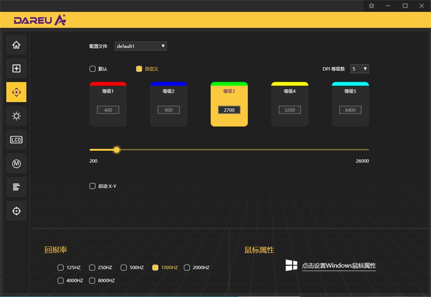
Task: Click the text-lines sidebar icon
Action: [x=16, y=187]
